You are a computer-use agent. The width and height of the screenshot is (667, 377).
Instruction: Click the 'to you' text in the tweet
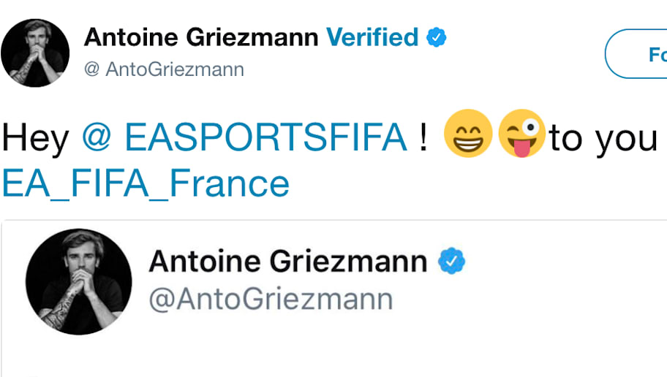(603, 139)
